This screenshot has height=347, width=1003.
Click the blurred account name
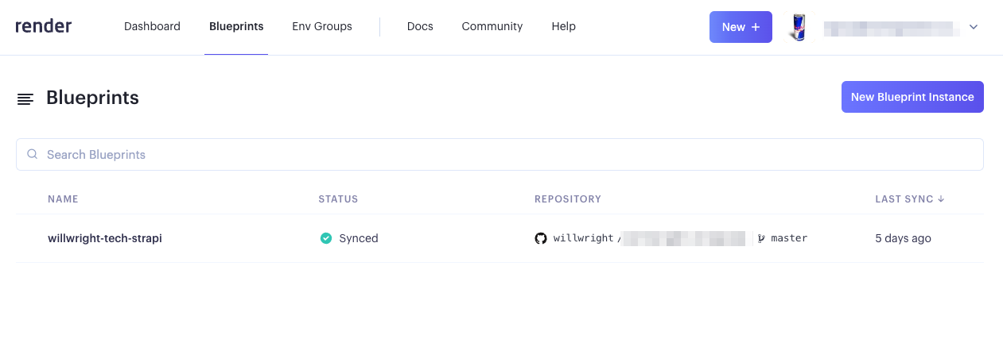click(890, 28)
